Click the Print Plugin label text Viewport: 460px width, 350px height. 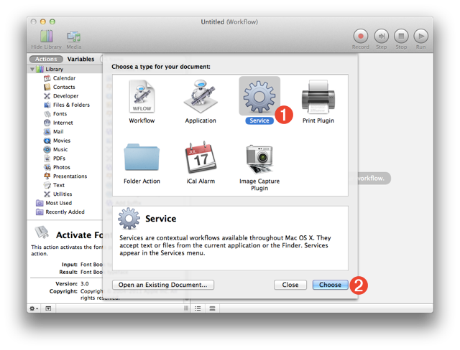[318, 120]
